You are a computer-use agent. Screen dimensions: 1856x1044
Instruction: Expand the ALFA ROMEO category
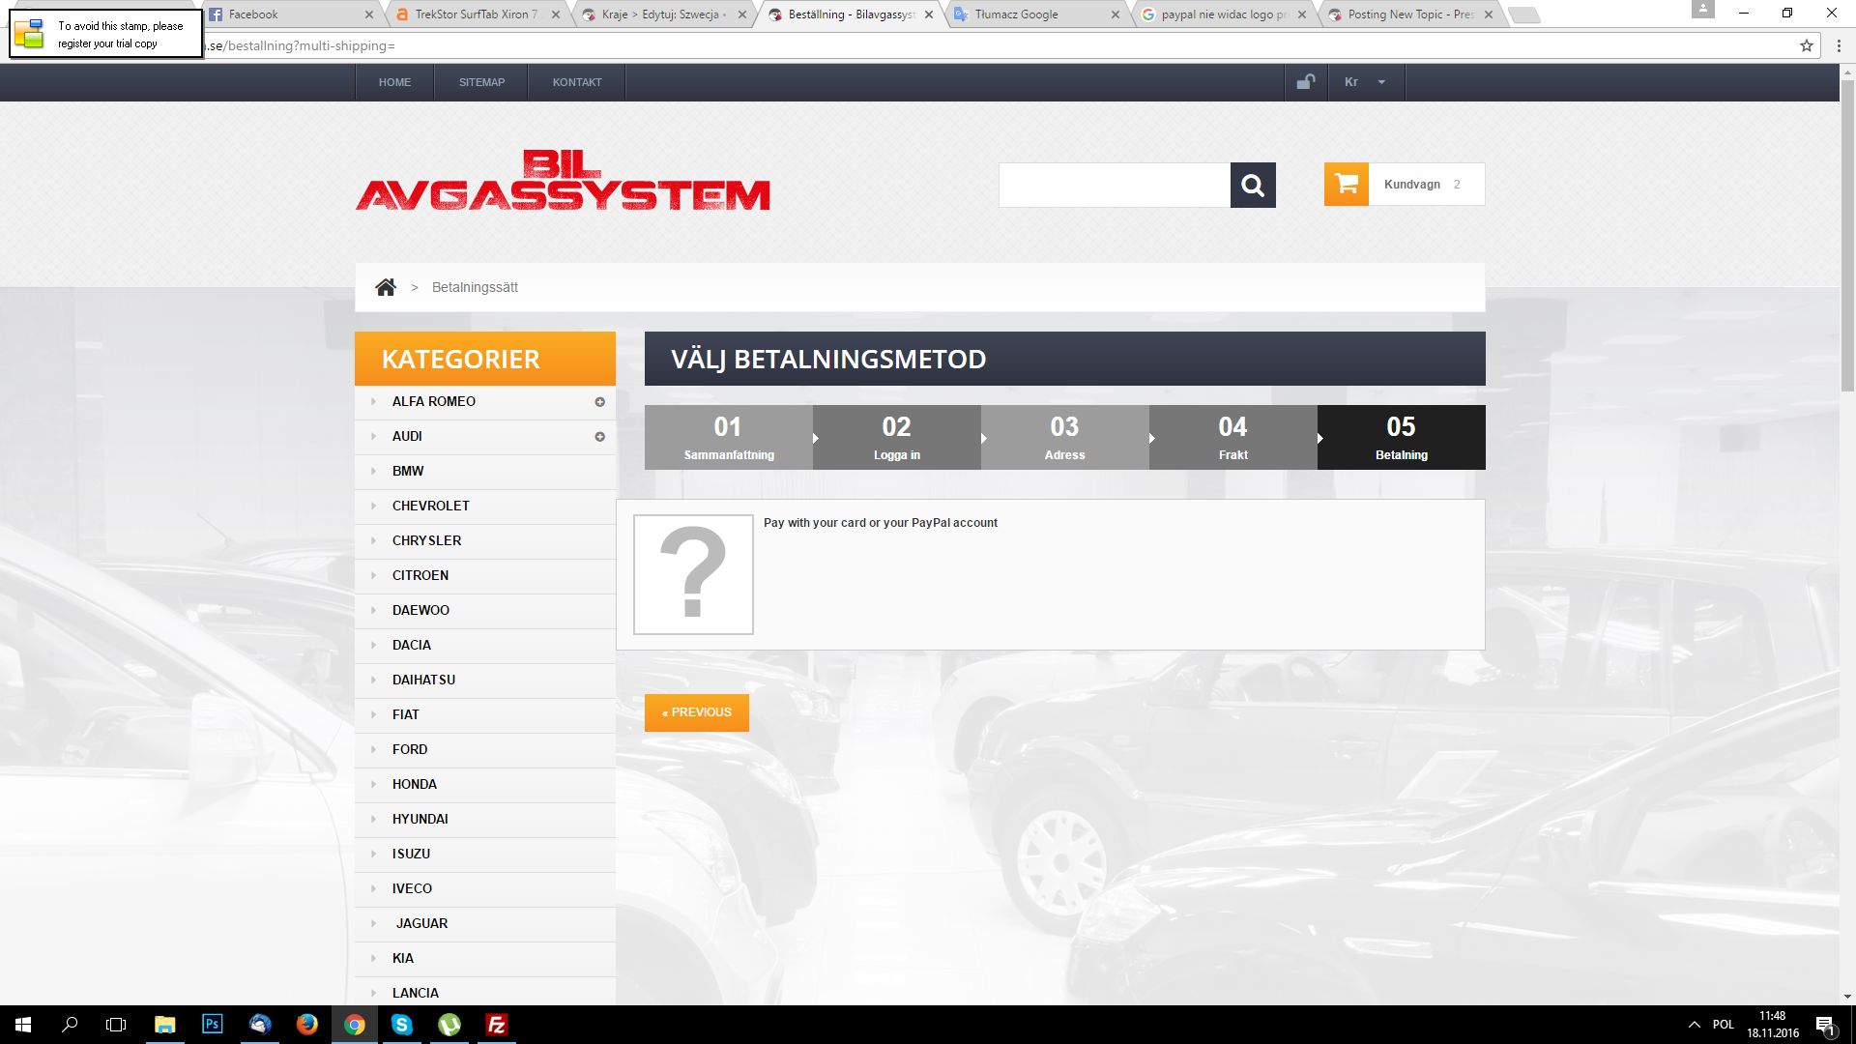(599, 402)
